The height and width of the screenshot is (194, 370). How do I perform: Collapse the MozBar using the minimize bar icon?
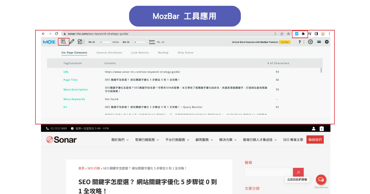point(320,42)
